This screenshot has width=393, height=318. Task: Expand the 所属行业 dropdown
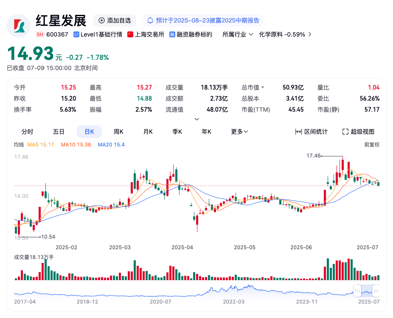pos(238,34)
